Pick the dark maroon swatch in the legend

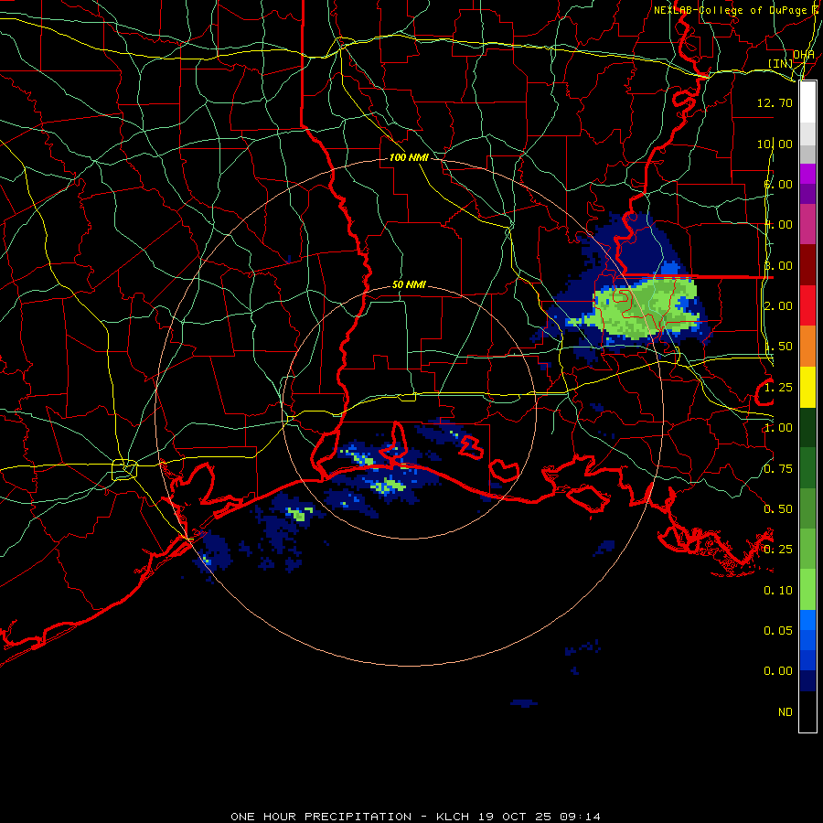(807, 265)
